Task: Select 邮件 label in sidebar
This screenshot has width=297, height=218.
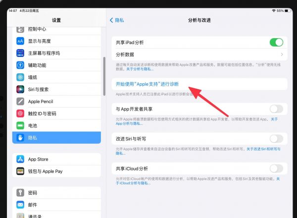Action: click(x=32, y=205)
